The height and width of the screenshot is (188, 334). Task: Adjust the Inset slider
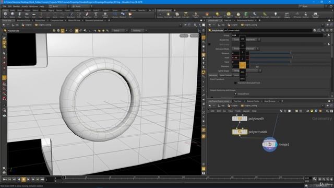291,57
